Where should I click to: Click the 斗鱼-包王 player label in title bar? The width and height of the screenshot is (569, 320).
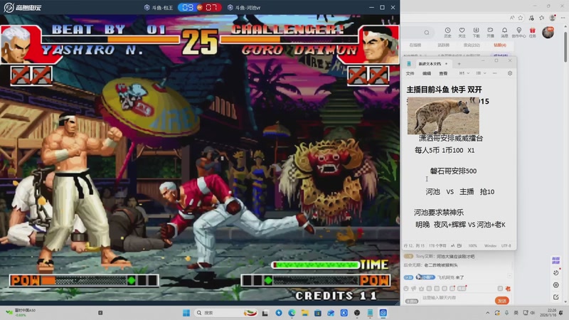pos(159,8)
